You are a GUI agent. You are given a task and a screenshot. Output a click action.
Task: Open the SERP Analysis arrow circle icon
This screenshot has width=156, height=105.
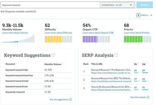click(x=116, y=55)
